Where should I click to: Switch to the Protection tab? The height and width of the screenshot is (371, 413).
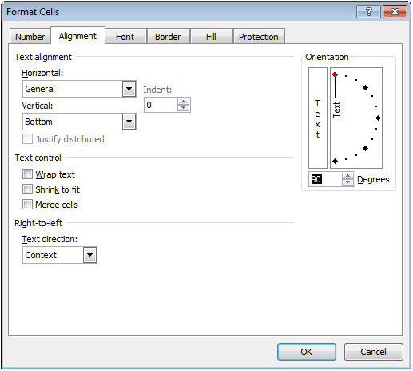click(x=259, y=36)
